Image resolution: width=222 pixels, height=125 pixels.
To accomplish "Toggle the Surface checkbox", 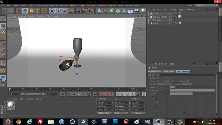I will pyautogui.click(x=158, y=81).
